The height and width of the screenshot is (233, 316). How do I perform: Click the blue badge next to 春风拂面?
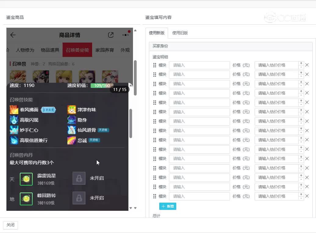[x=48, y=110]
